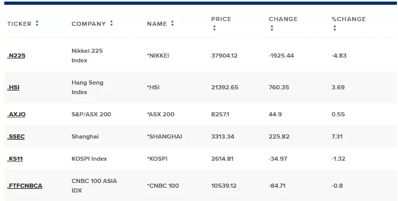Open the .FTFCNBCA ticker link
The width and height of the screenshot is (398, 201).
click(x=24, y=186)
